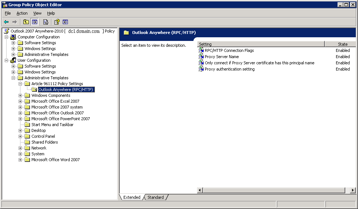
Task: Select Outlook Anywhere (RPC/HTTP) tree item
Action: pyautogui.click(x=66, y=90)
